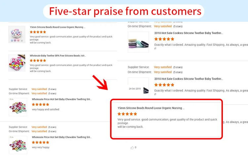This screenshot has width=248, height=159.
Task: Click the 15mm Silicone Beads title in red box
Action: coord(151,108)
